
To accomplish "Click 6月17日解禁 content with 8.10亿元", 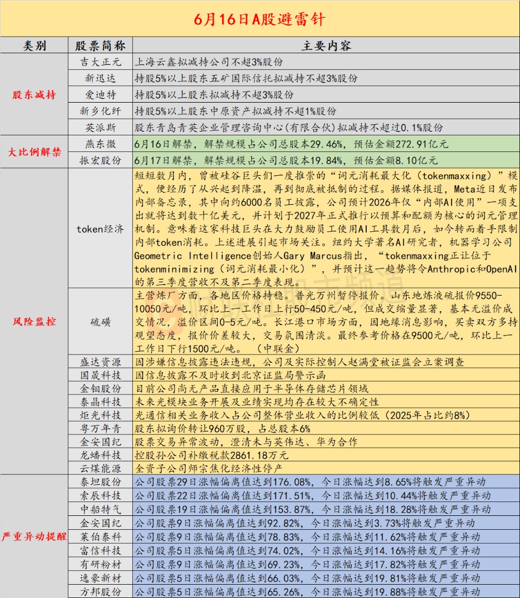I will [286, 160].
